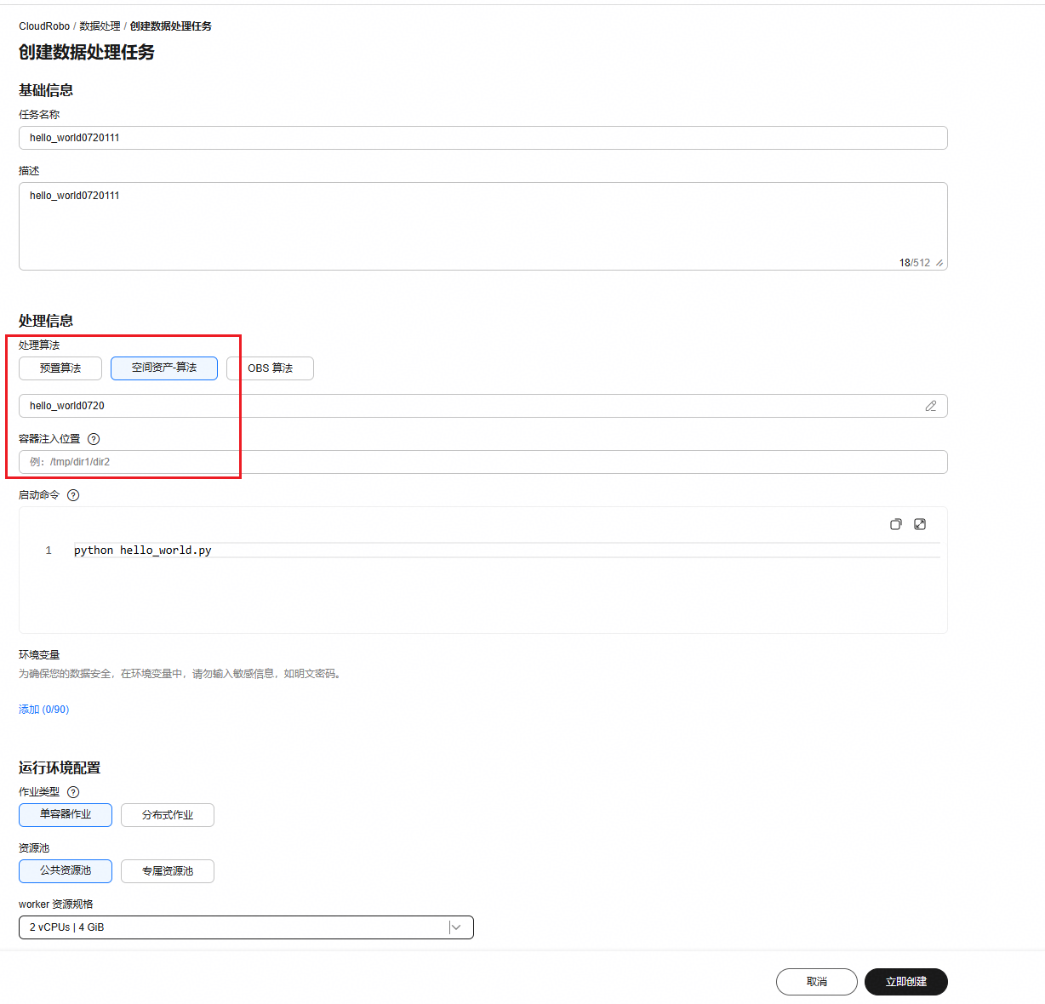Screen dimensions: 1045x1004
Task: Click the help icon next to 容器注入位置
Action: (94, 439)
